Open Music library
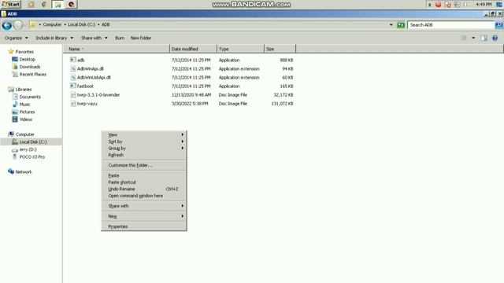504x283 pixels. pos(24,105)
